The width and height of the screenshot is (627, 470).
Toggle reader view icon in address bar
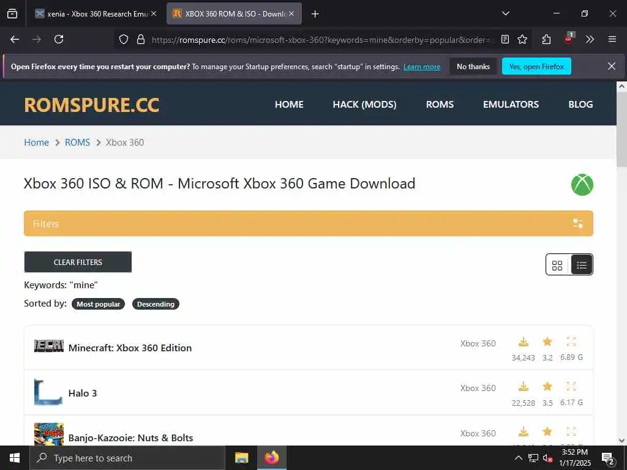pyautogui.click(x=505, y=39)
